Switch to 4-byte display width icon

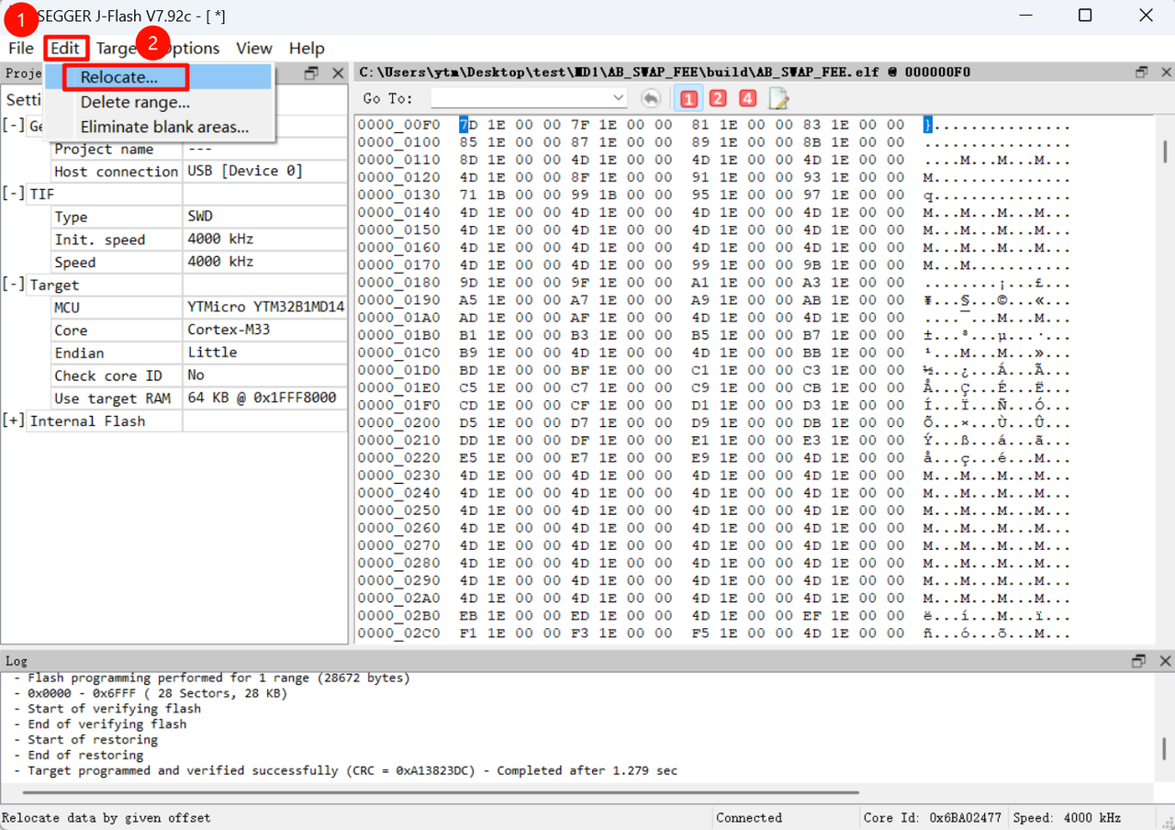[x=747, y=98]
